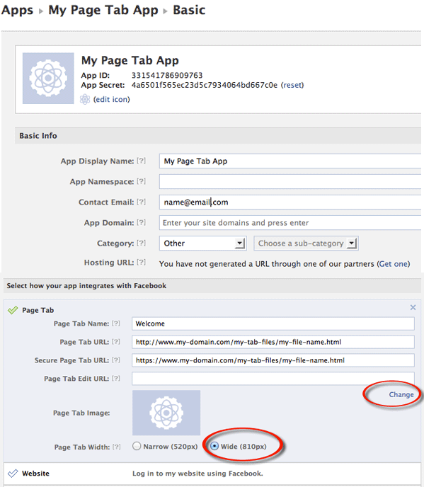424x487 pixels.
Task: Click help icon beside Page Tab Width
Action: [117, 447]
